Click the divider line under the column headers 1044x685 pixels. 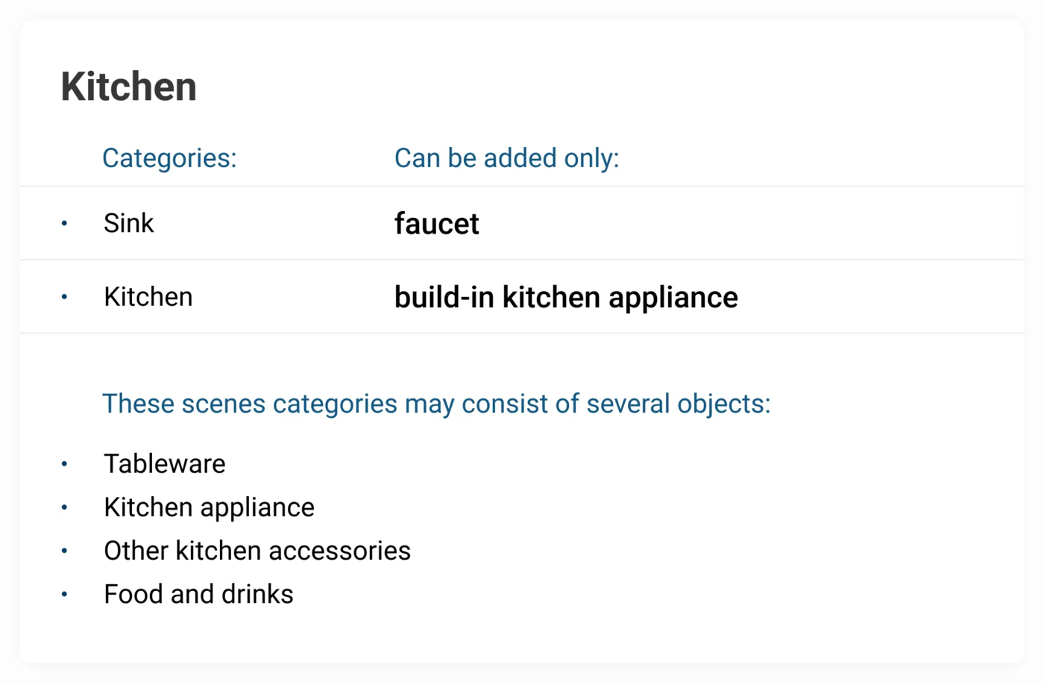point(522,186)
